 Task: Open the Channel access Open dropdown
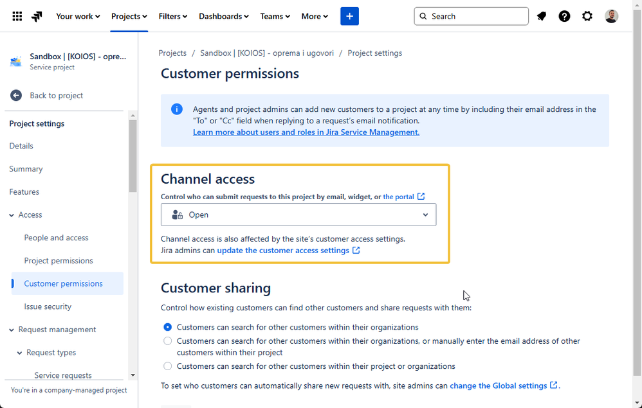click(x=298, y=215)
